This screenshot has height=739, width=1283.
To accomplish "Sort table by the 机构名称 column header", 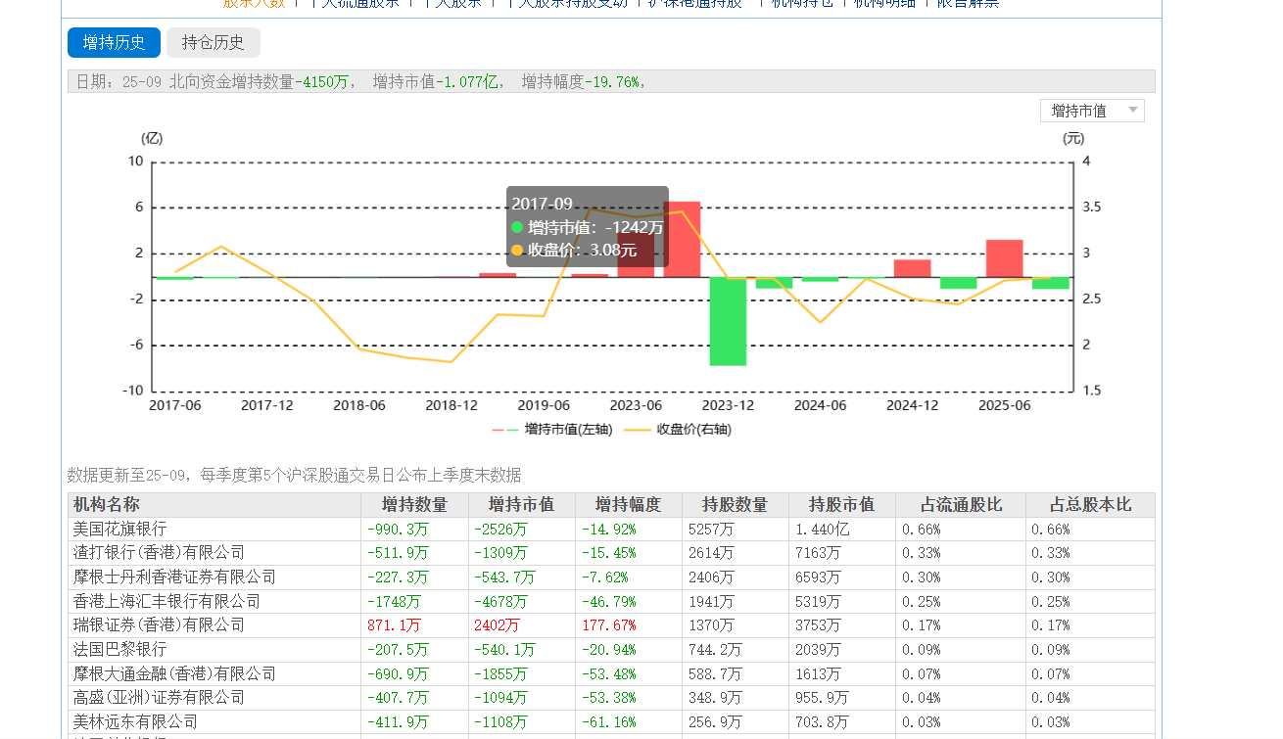I will click(x=214, y=505).
